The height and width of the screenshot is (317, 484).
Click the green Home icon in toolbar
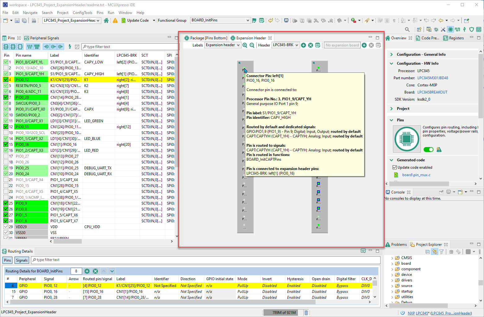[106, 20]
